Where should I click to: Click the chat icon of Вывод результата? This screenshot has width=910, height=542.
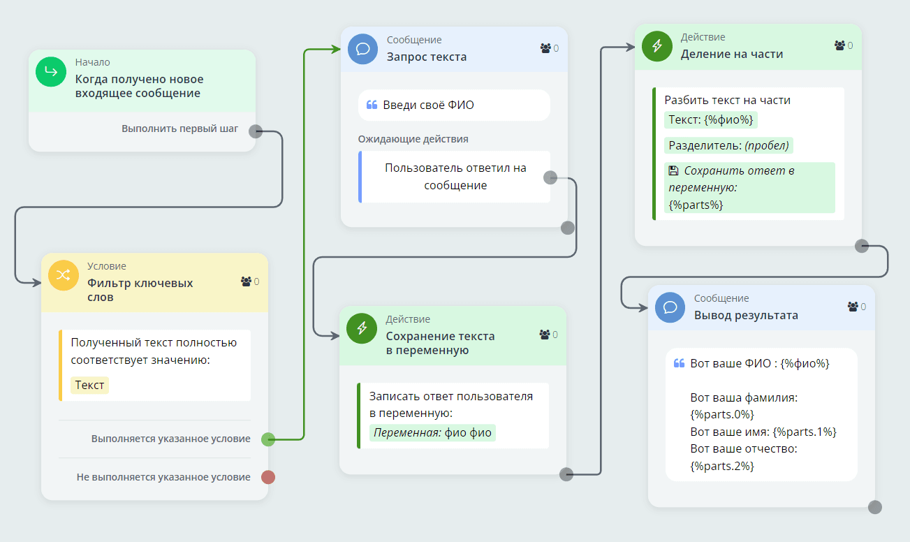(x=670, y=307)
